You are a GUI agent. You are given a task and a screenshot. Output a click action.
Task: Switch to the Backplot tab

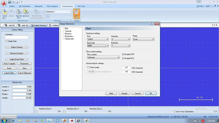coord(38,6)
